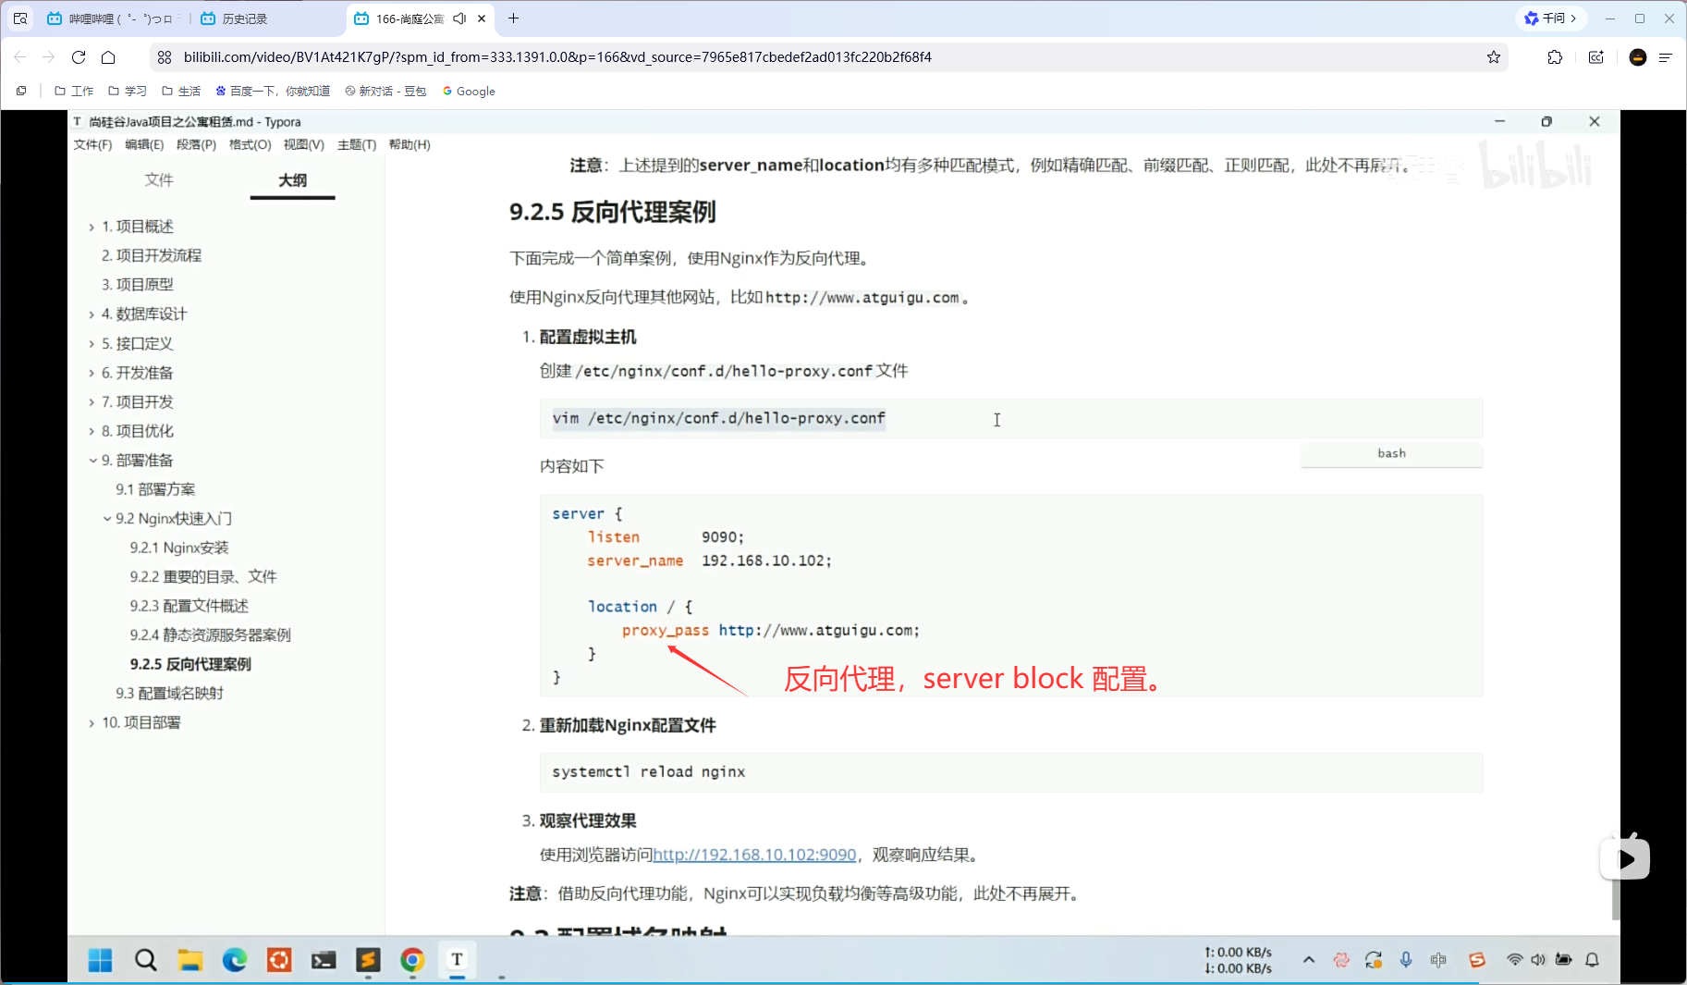Screen dimensions: 1687x985
Task: Jump to 9.3 配置域名映射 in outline
Action: coord(169,694)
